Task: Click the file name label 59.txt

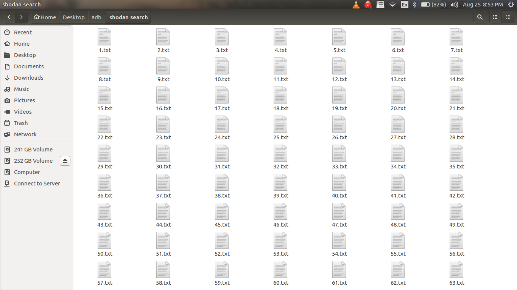Action: click(x=222, y=283)
